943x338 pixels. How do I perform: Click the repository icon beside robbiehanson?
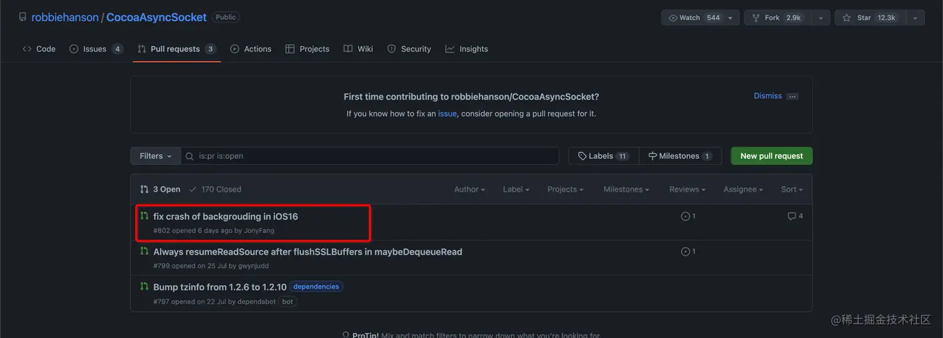(22, 17)
